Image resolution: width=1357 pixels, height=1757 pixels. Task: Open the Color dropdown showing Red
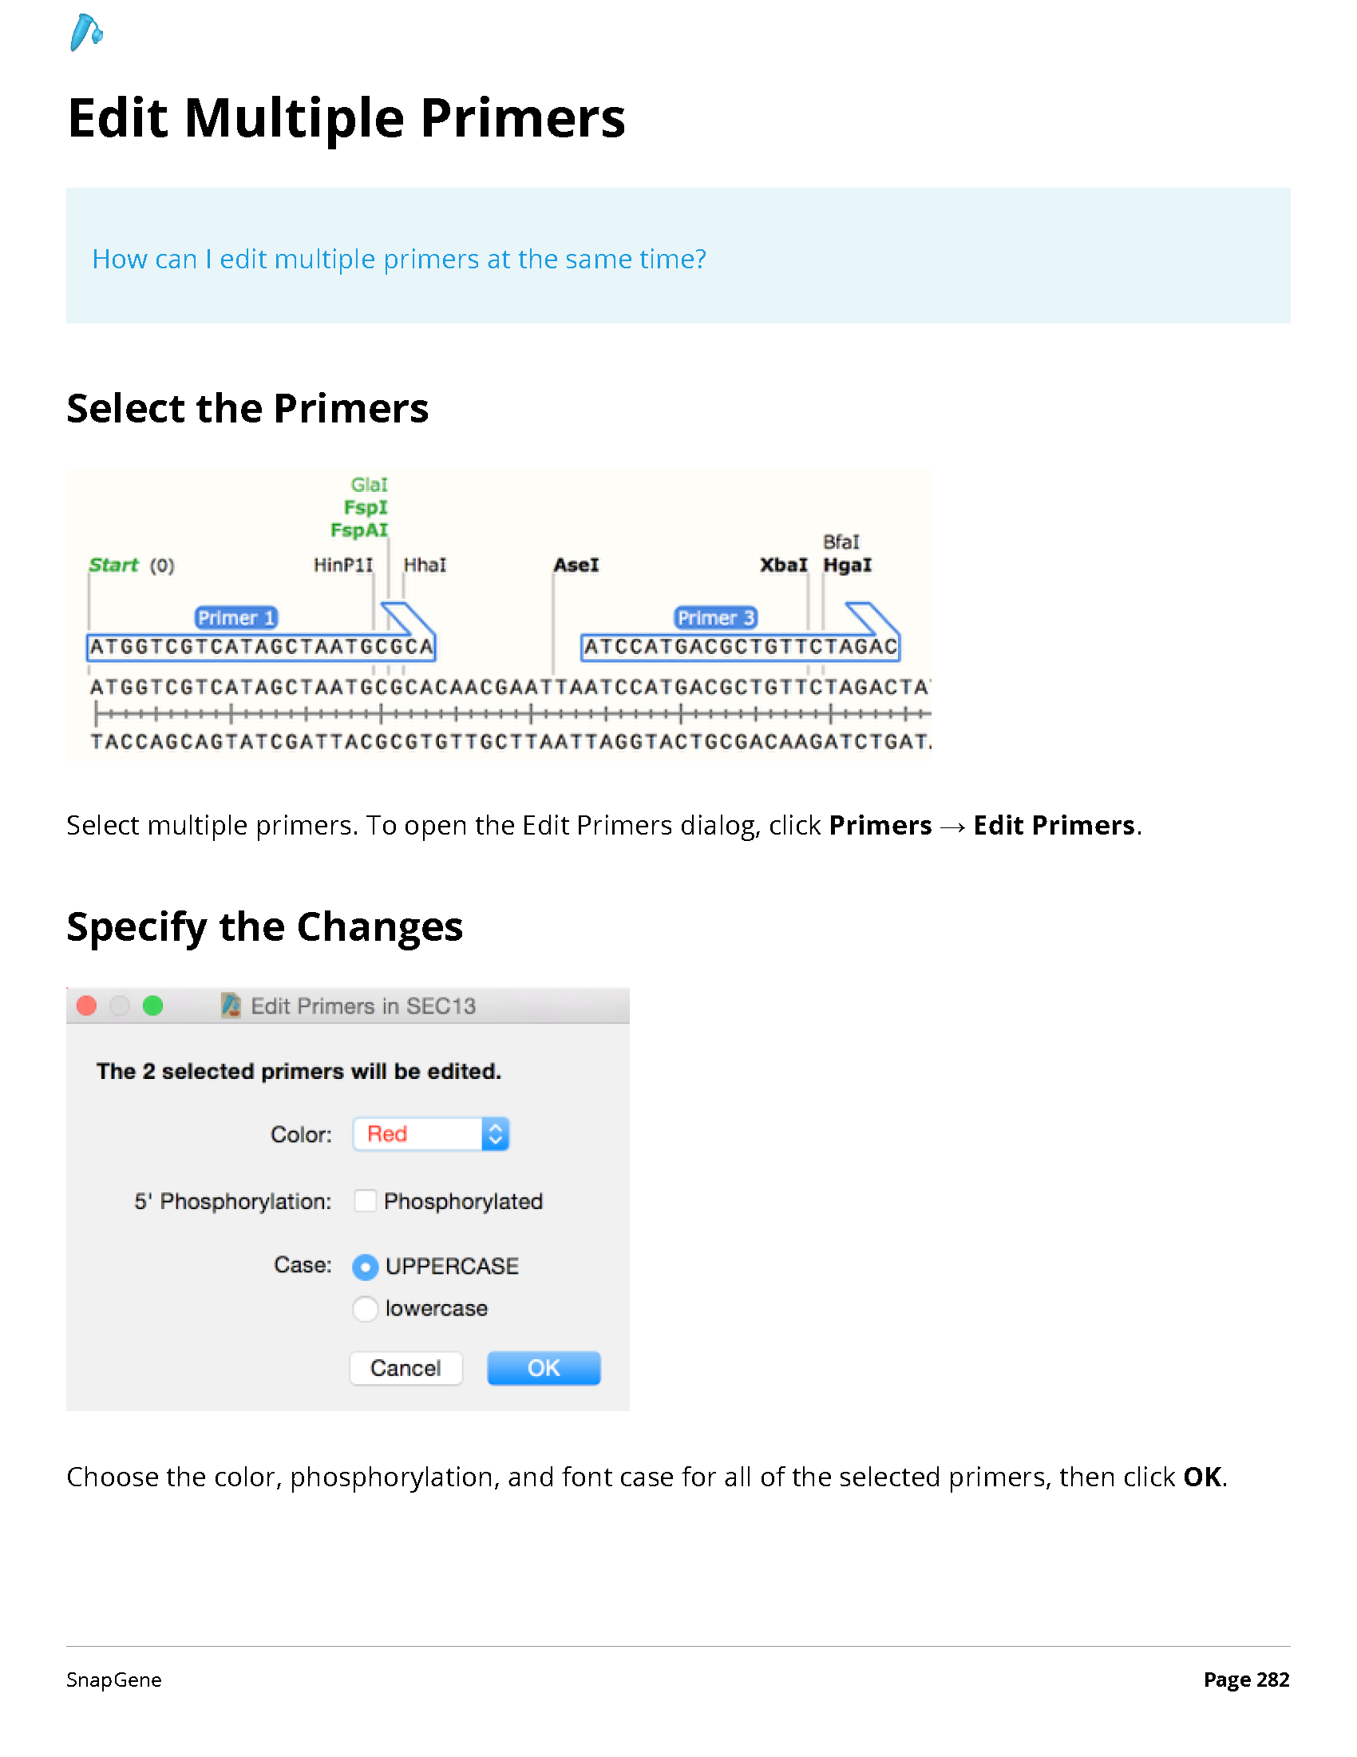(431, 1134)
